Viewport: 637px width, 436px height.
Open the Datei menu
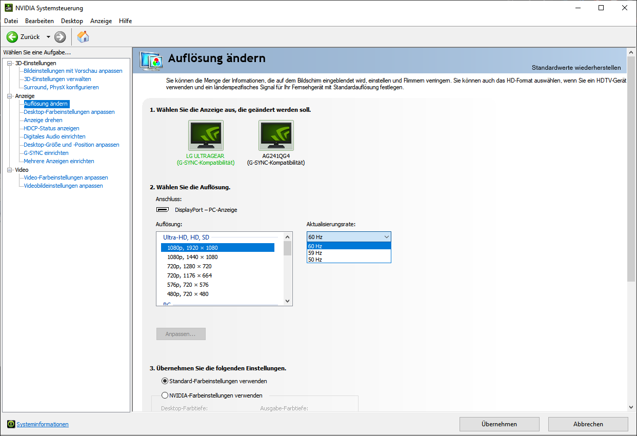point(11,21)
